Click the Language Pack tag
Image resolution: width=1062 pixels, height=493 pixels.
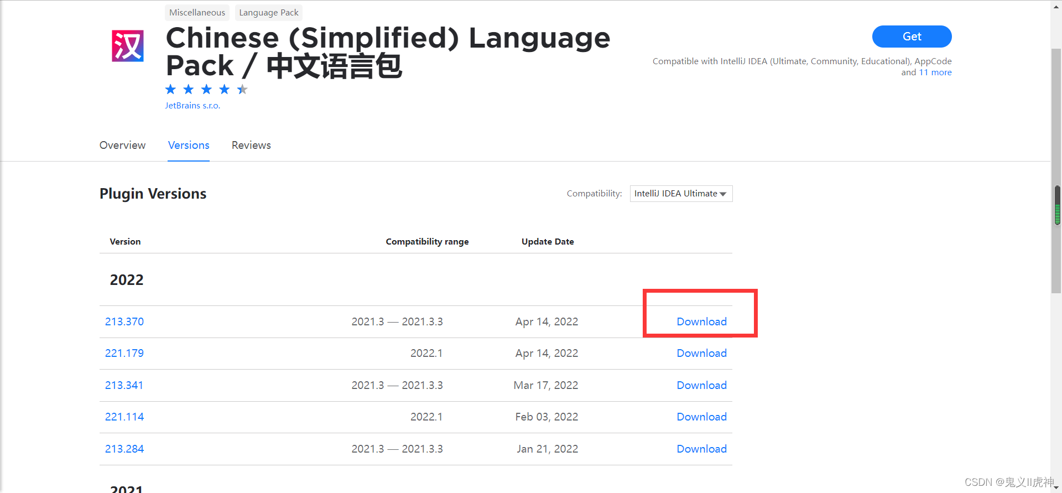pos(269,12)
